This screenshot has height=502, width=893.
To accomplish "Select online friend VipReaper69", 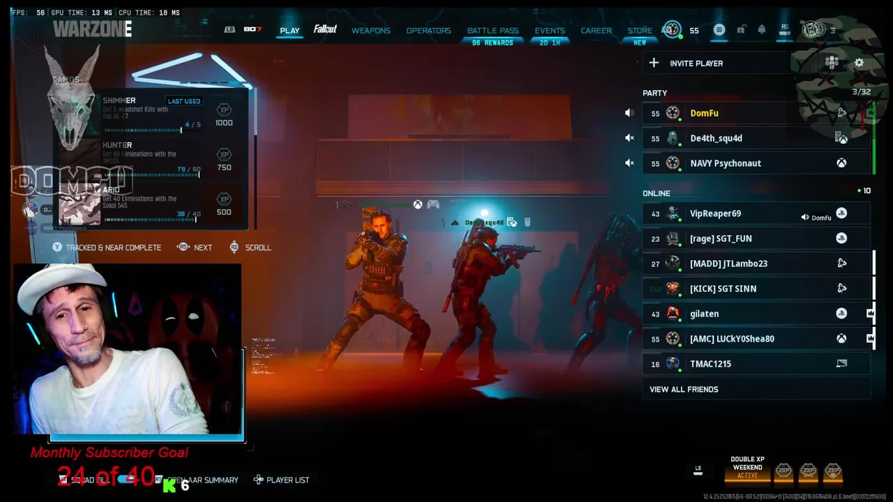I will 756,213.
